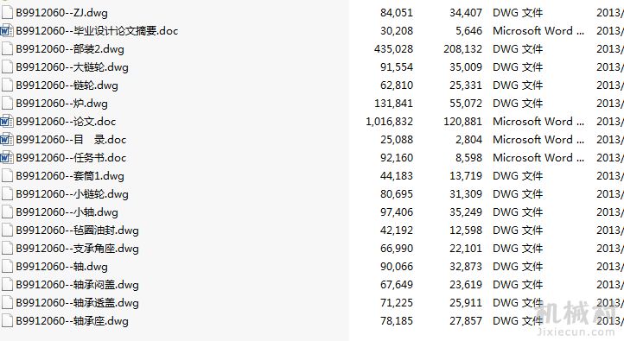Select file B9912060--小链轮.dwg

pyautogui.click(x=72, y=194)
